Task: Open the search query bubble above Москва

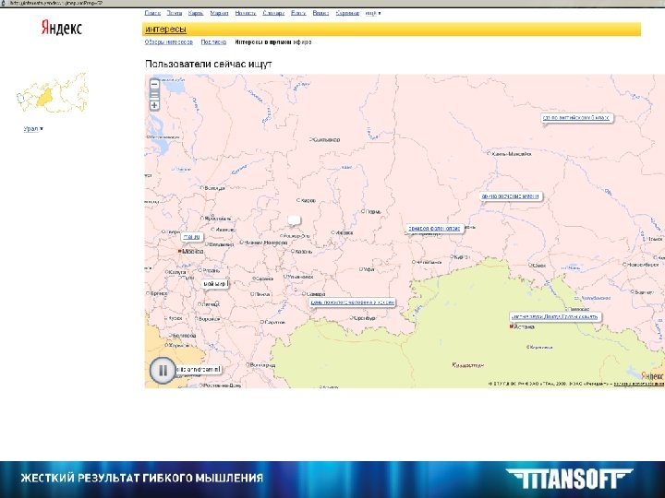Action: tap(192, 237)
